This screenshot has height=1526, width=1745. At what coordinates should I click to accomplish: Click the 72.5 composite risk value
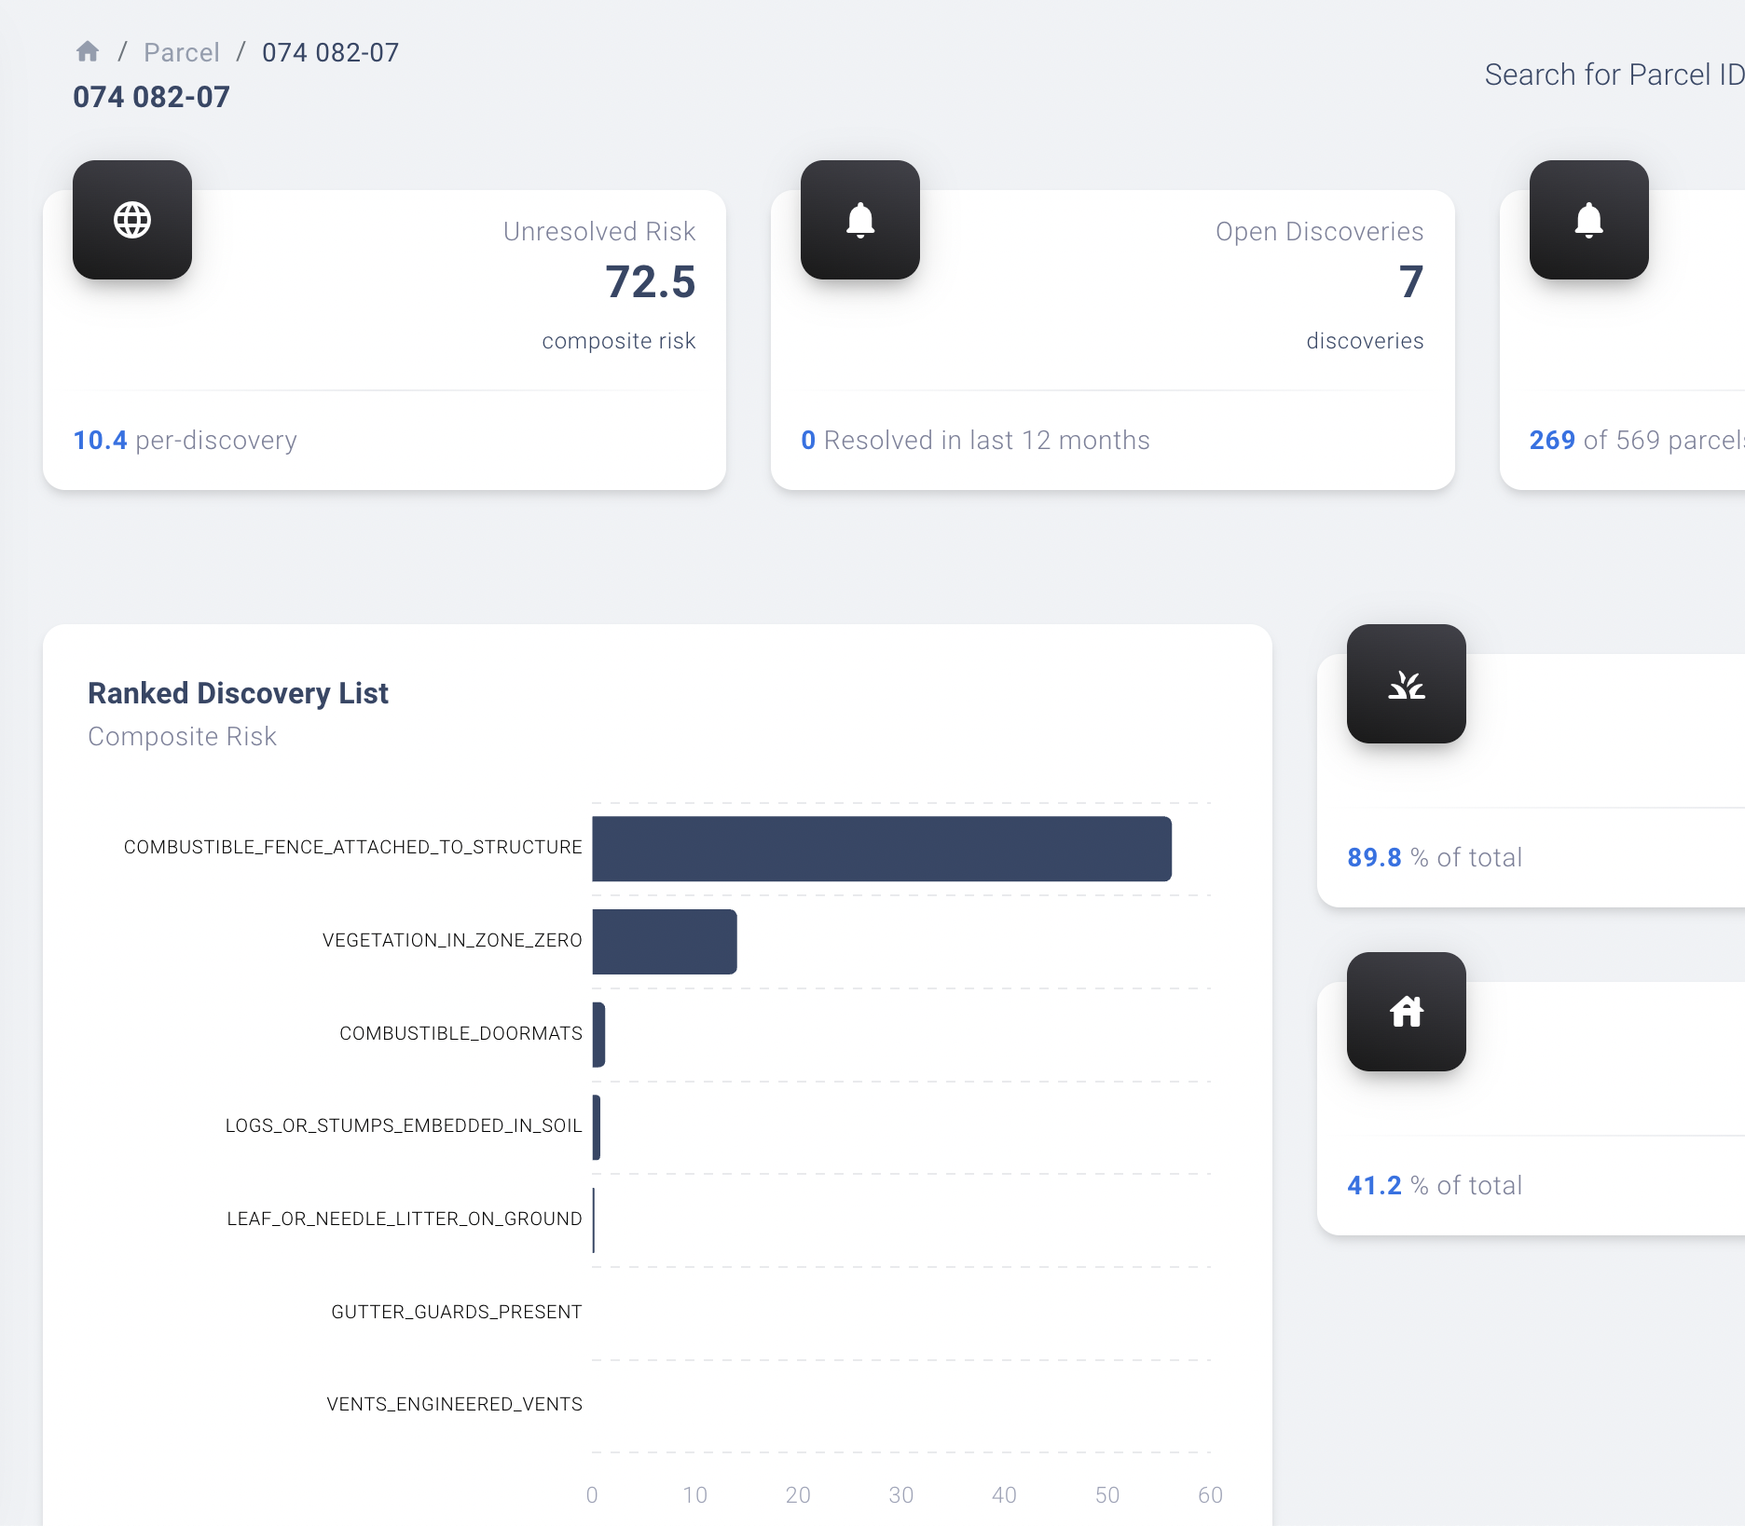point(650,282)
